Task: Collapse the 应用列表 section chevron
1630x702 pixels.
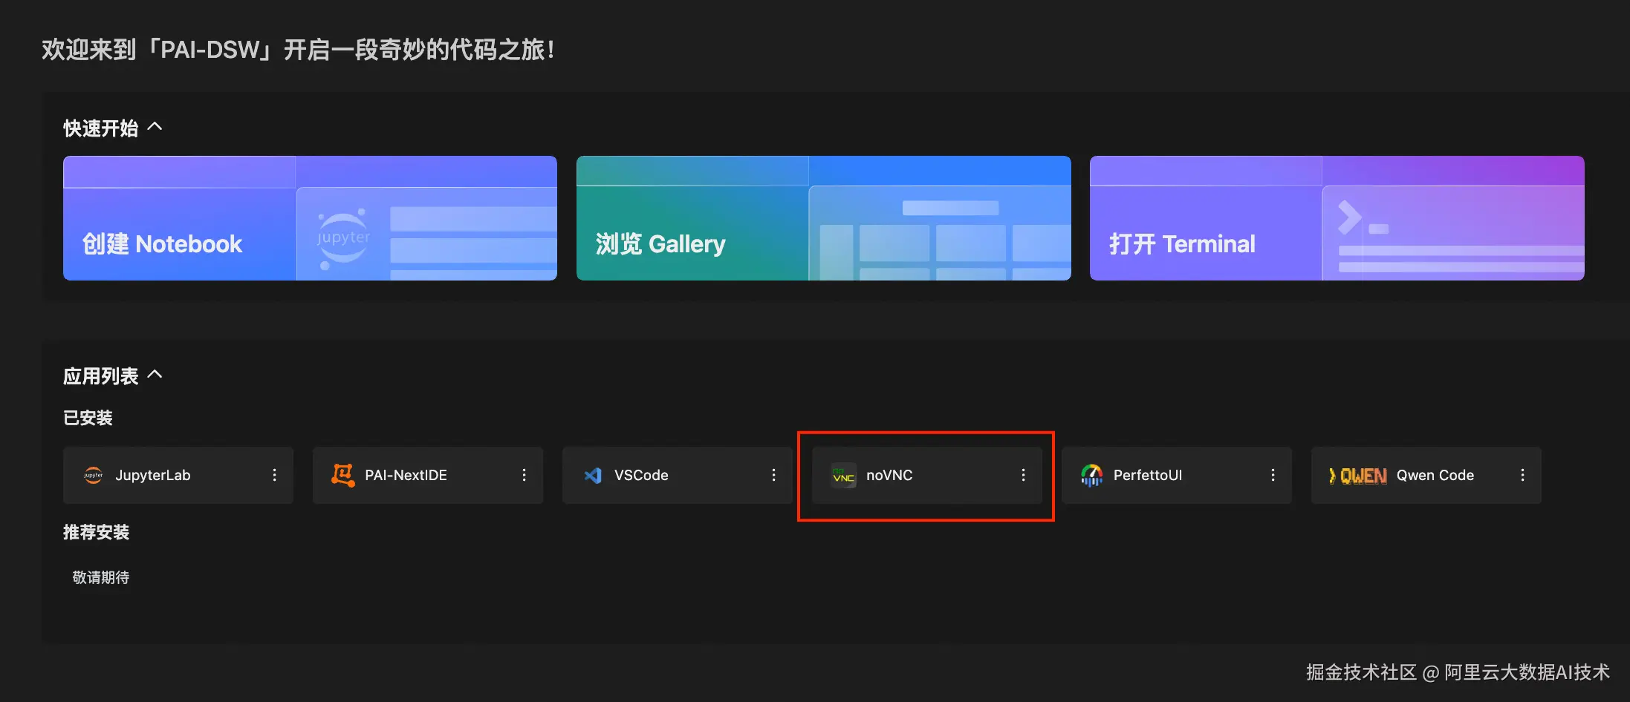Action: pos(155,375)
